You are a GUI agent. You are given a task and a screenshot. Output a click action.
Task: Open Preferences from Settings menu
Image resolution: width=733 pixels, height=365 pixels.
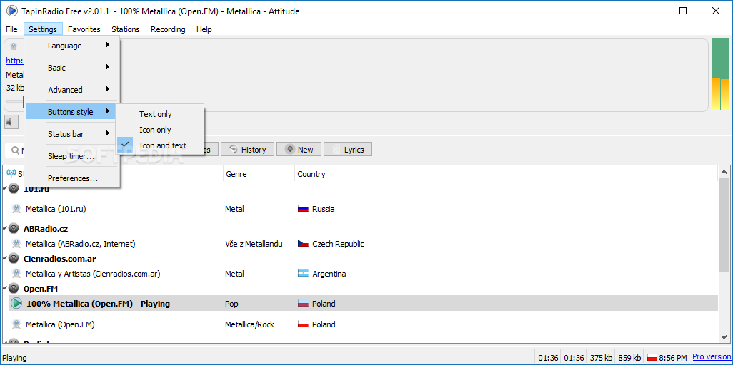tap(72, 178)
